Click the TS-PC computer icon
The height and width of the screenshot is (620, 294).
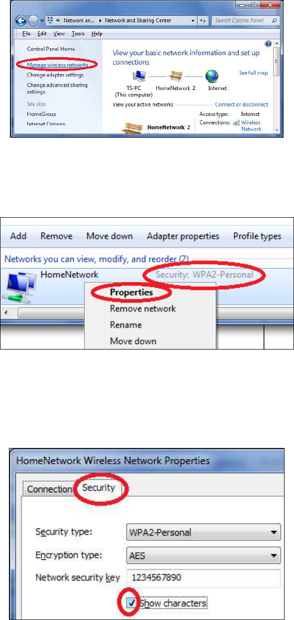point(138,77)
